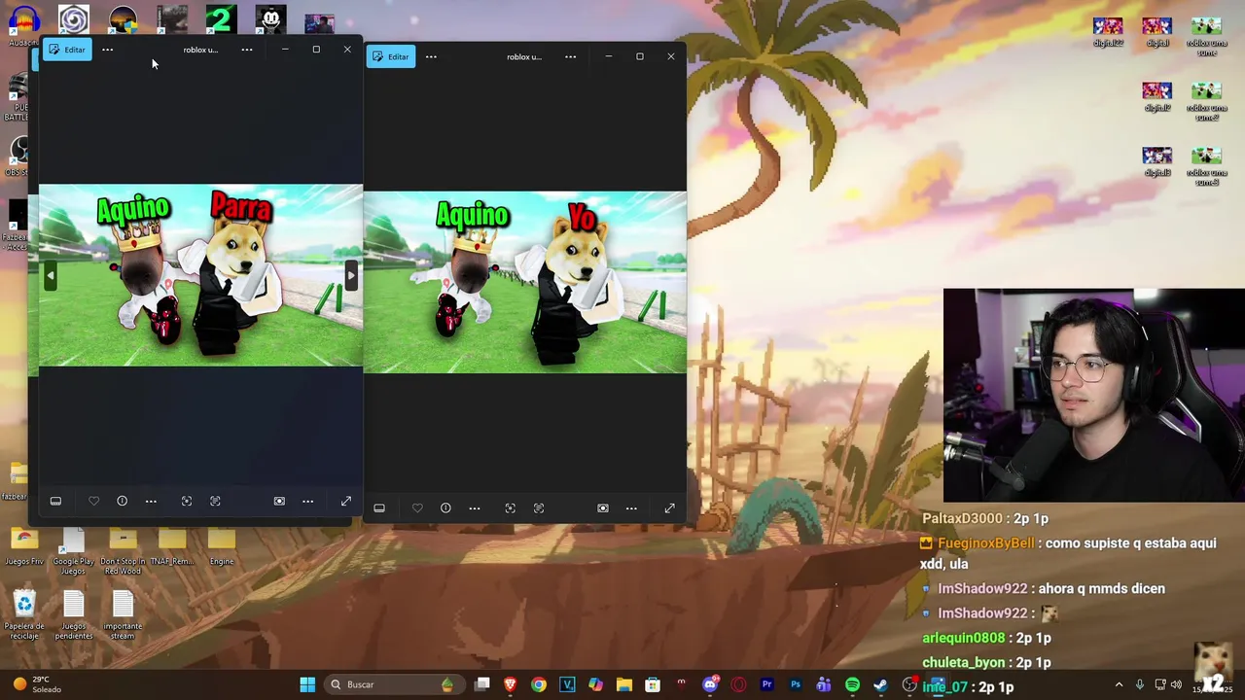Viewport: 1245px width, 700px height.
Task: Open the Windows Start menu
Action: click(307, 684)
